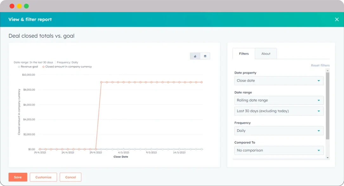Click the $10,000.00 y-axis label
The image size is (344, 186).
tap(29, 75)
